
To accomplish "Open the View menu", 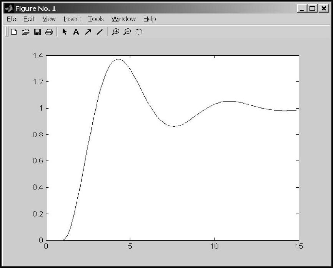I will (x=49, y=19).
